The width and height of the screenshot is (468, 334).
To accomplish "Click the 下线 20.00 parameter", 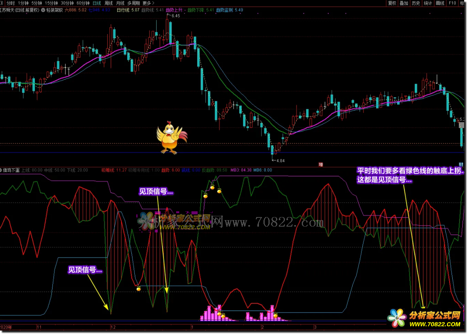I will pyautogui.click(x=77, y=170).
